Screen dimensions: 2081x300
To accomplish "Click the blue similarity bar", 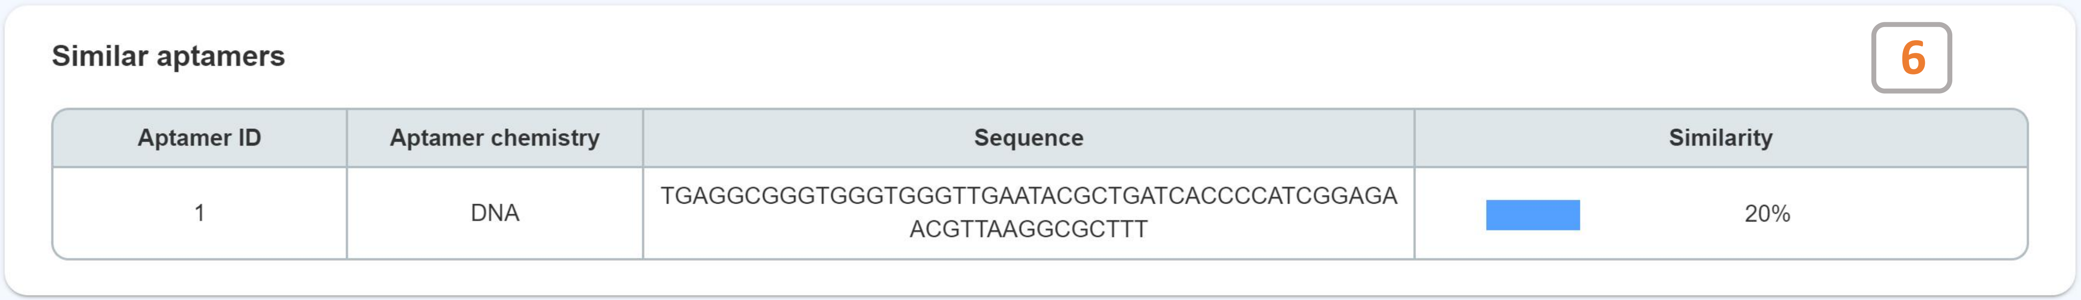I will (x=1533, y=215).
